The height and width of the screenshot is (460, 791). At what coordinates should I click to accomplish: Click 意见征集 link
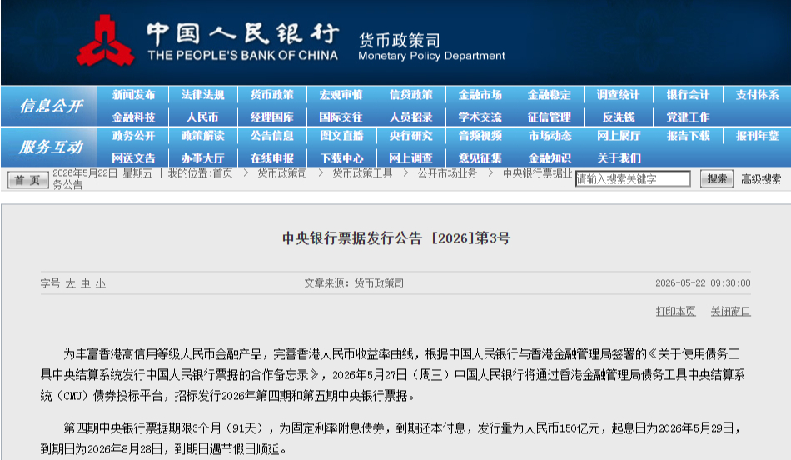480,158
